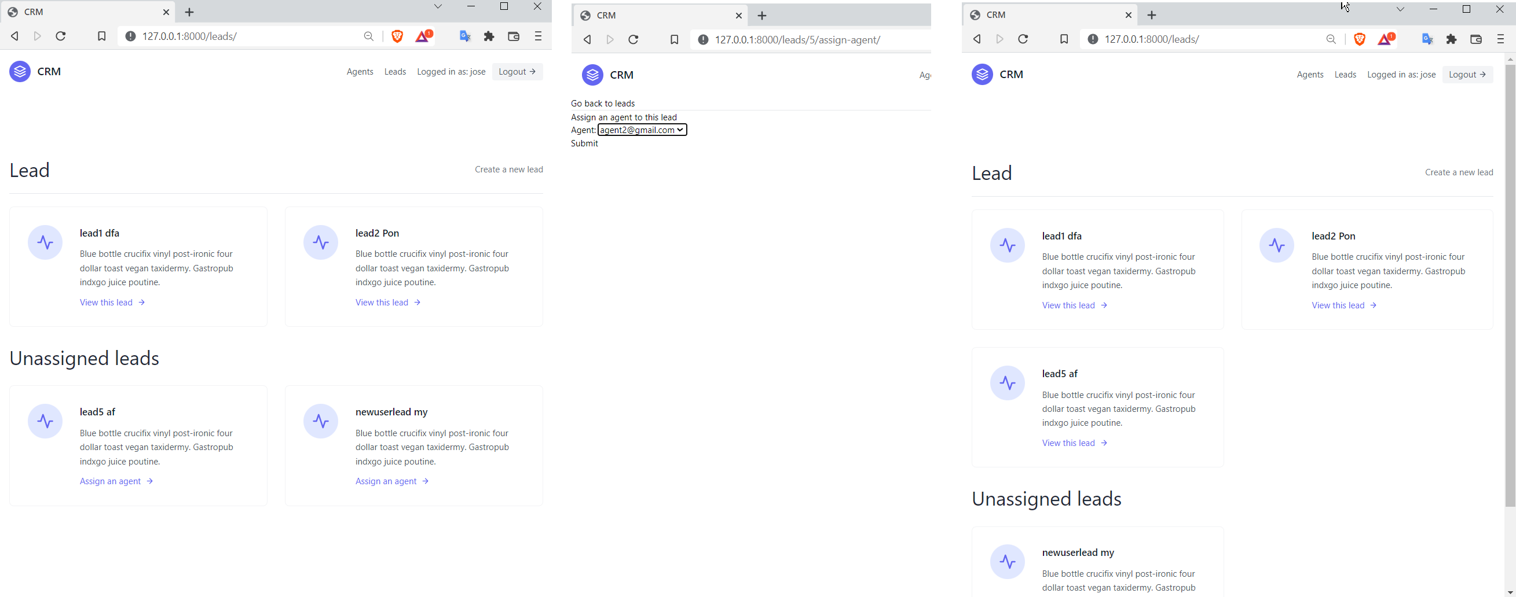Screen dimensions: 1516x597
Task: Open new tab in left browser window
Action: click(189, 12)
